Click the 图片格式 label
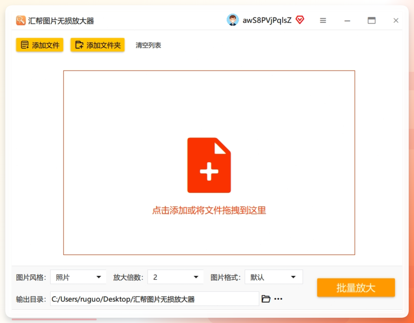This screenshot has height=323, width=414. pos(225,278)
